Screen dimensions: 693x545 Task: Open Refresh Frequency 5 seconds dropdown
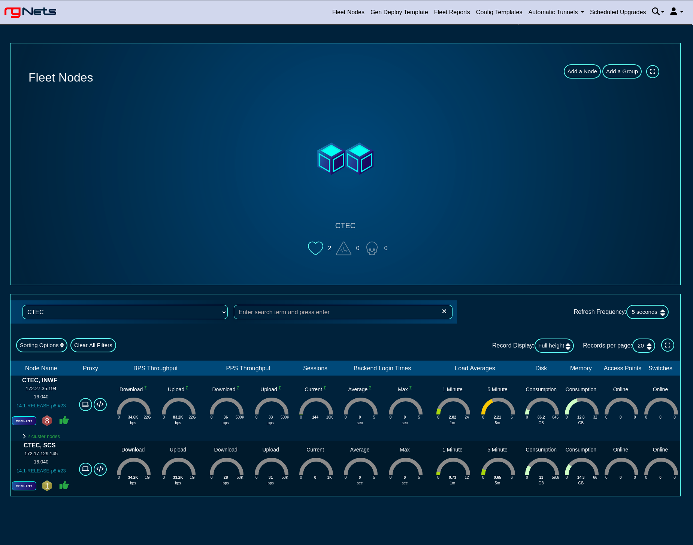pos(647,312)
